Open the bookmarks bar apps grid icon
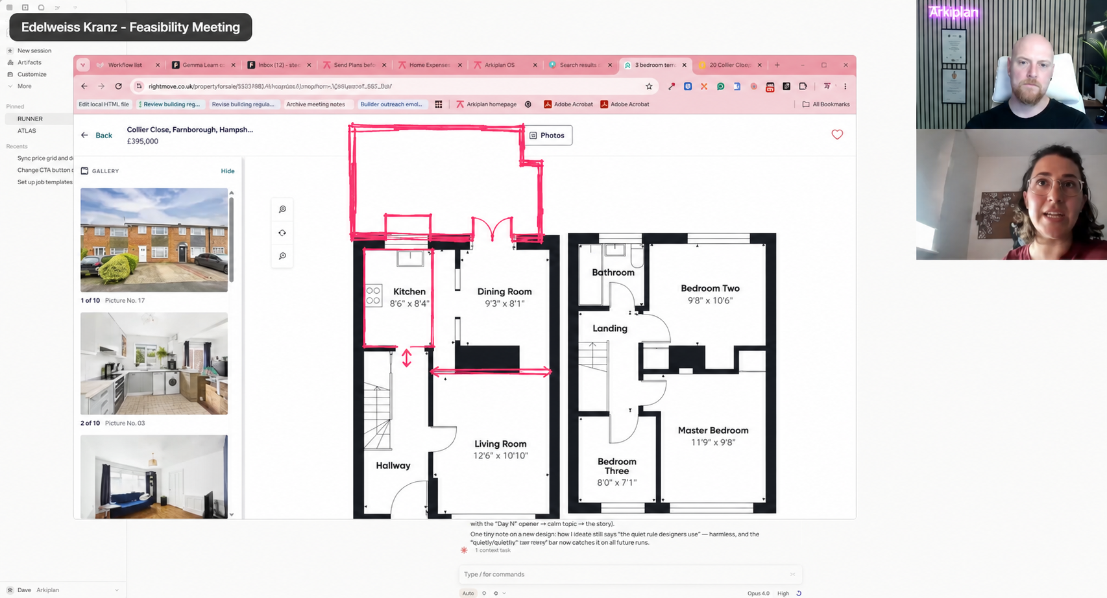 tap(439, 104)
